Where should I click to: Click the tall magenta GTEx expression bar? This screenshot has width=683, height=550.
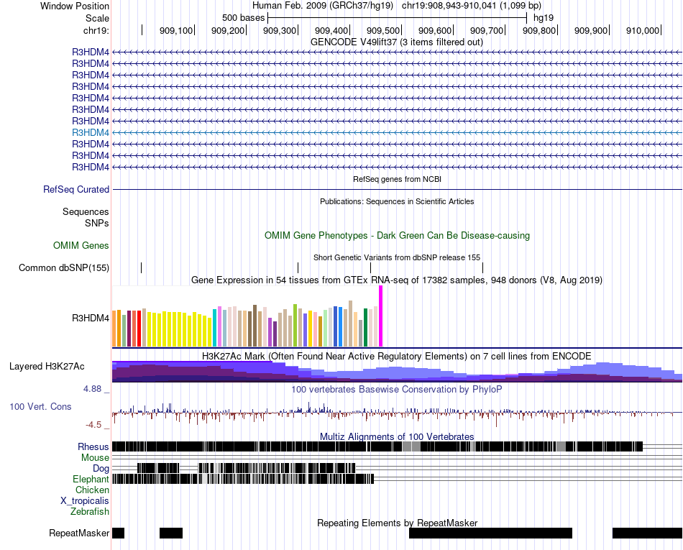tap(381, 316)
